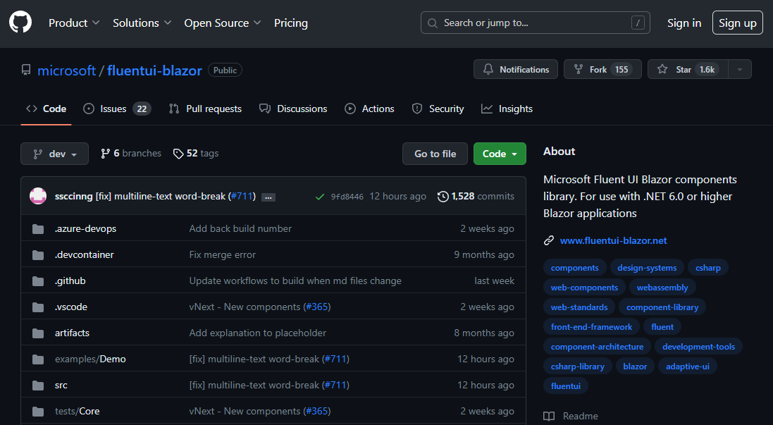The width and height of the screenshot is (773, 425).
Task: Click the blazor topic tag
Action: [635, 367]
